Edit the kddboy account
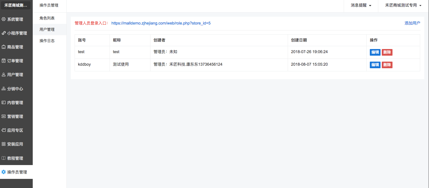This screenshot has height=188, width=429. point(375,65)
